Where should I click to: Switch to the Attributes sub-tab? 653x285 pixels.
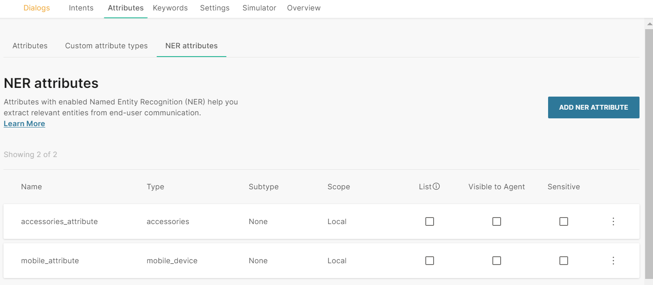click(x=30, y=46)
